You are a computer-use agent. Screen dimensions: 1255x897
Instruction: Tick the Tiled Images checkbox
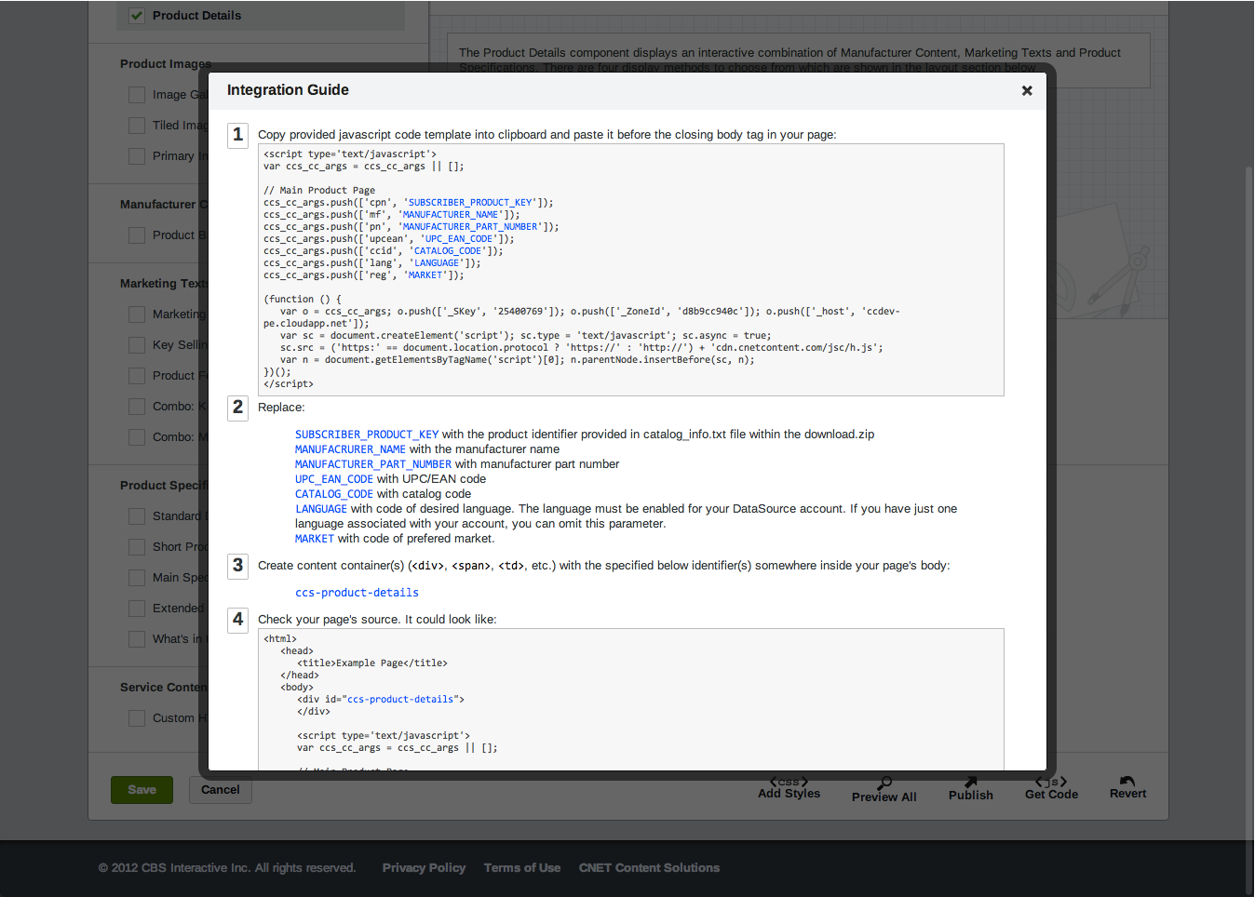(x=137, y=126)
